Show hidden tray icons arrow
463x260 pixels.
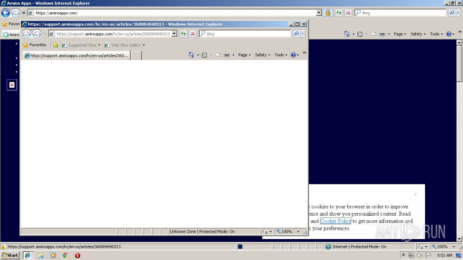pyautogui.click(x=403, y=255)
